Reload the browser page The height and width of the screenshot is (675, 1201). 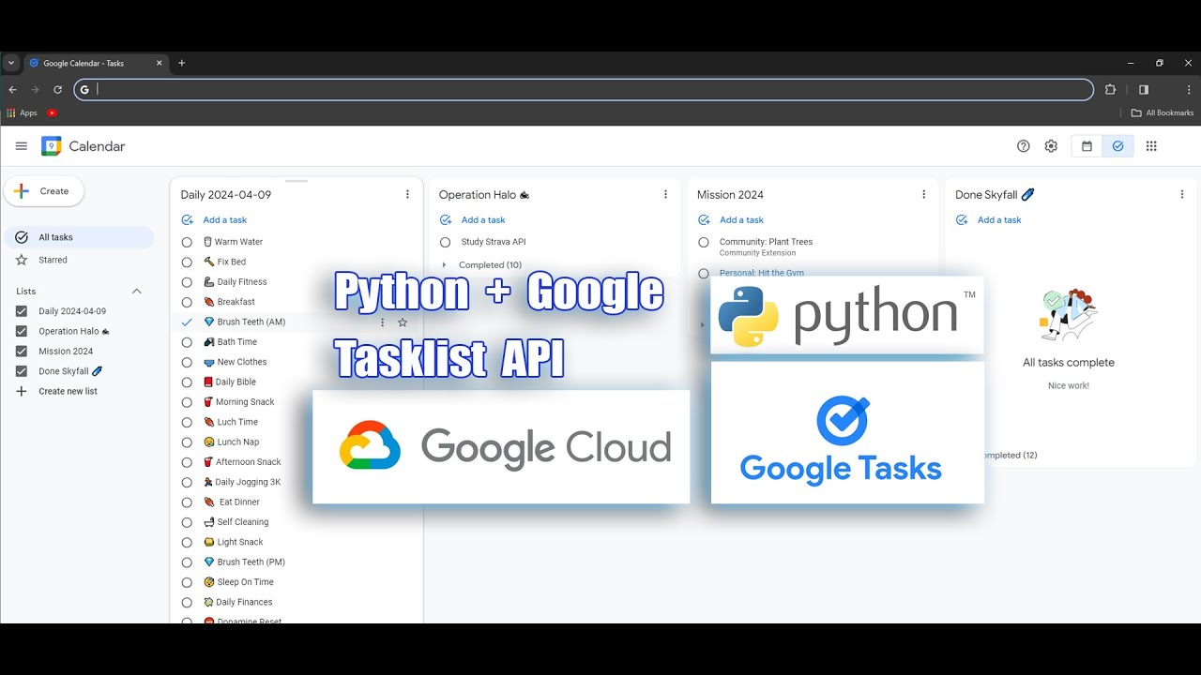coord(57,90)
